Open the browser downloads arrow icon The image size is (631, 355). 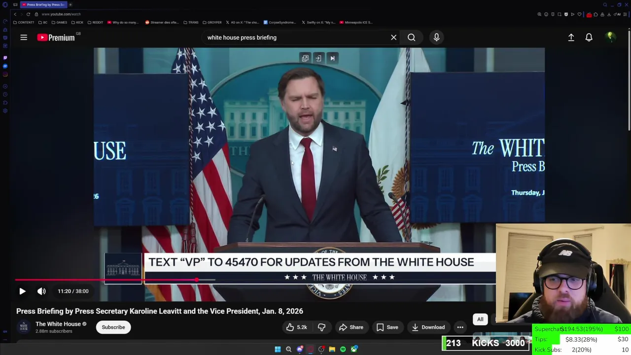609,14
